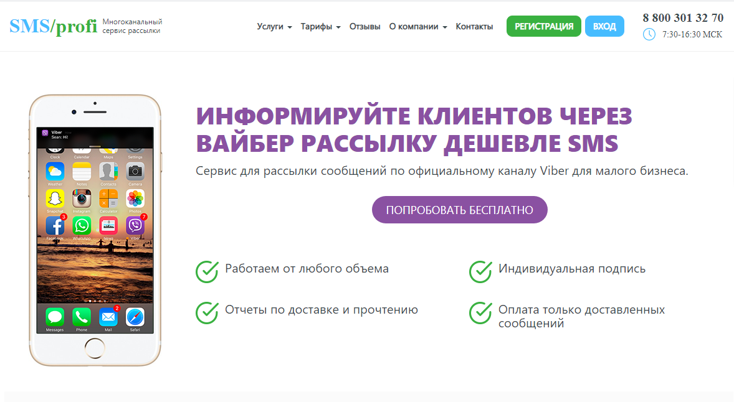Select the Calculator icon on the phone

coord(108,199)
